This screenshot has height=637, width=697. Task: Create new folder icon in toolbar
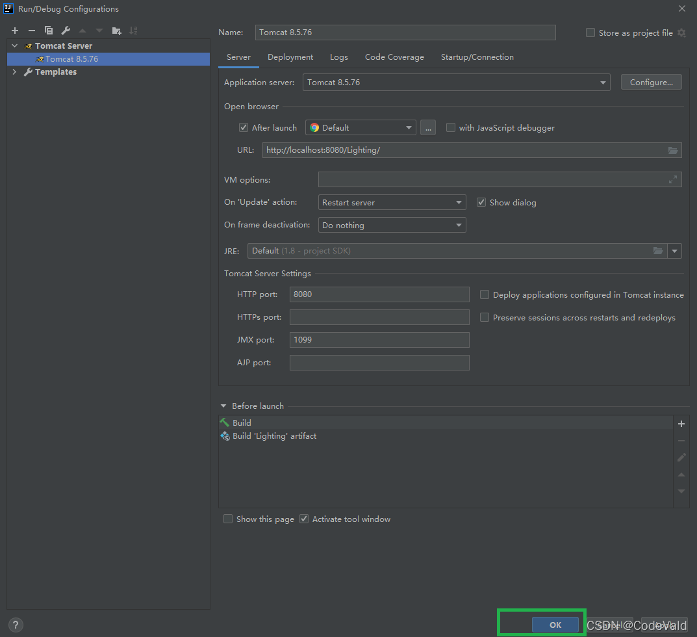pos(116,31)
